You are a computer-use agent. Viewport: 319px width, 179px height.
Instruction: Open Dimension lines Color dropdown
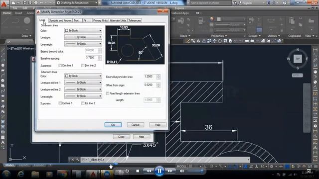pos(83,30)
